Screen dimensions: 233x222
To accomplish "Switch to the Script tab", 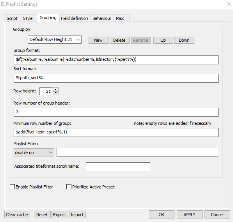I will pos(12,18).
